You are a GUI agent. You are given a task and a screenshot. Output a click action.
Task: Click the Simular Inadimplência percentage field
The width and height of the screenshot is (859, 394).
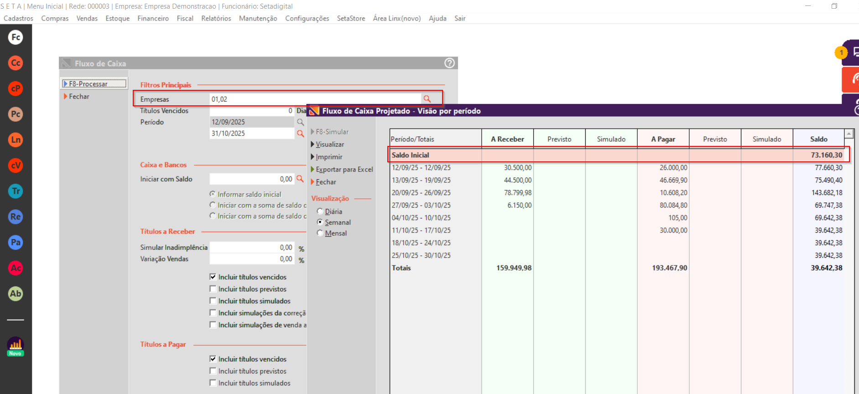(252, 247)
